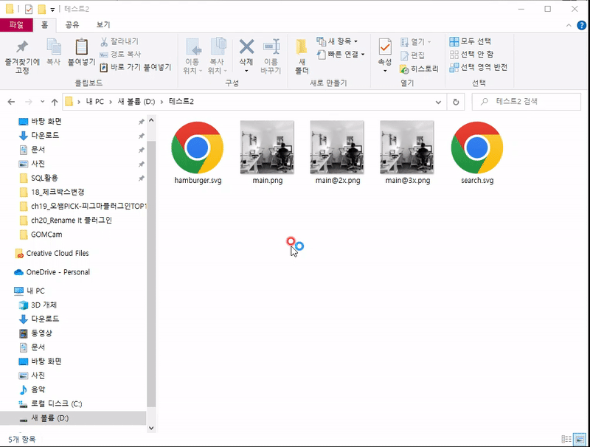Viewport: 590px width, 447px height.
Task: Click the blue Help question mark icon
Action: pos(581,25)
